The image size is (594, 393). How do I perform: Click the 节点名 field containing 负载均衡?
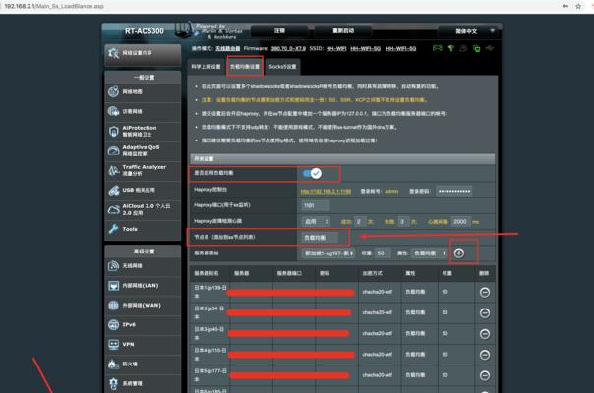(x=320, y=238)
